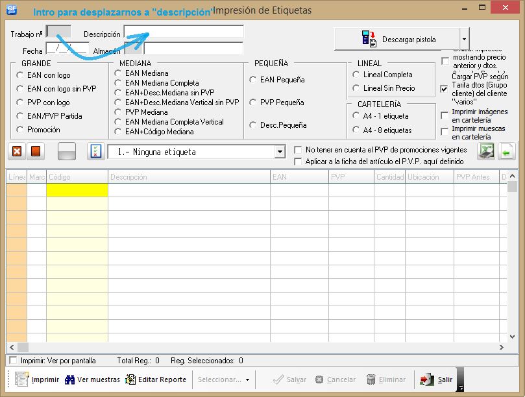Click Salir to exit window
Image resolution: width=525 pixels, height=397 pixels.
coord(436,379)
